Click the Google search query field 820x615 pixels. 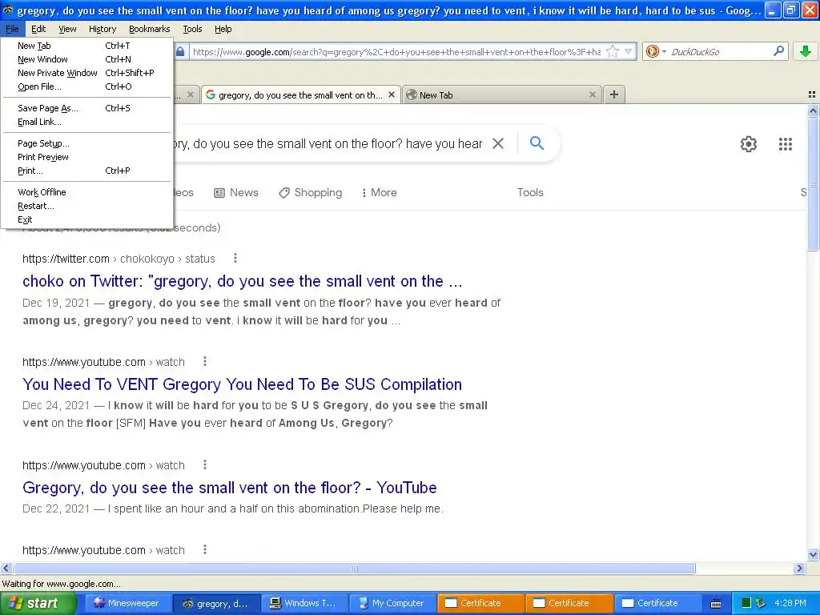[328, 143]
